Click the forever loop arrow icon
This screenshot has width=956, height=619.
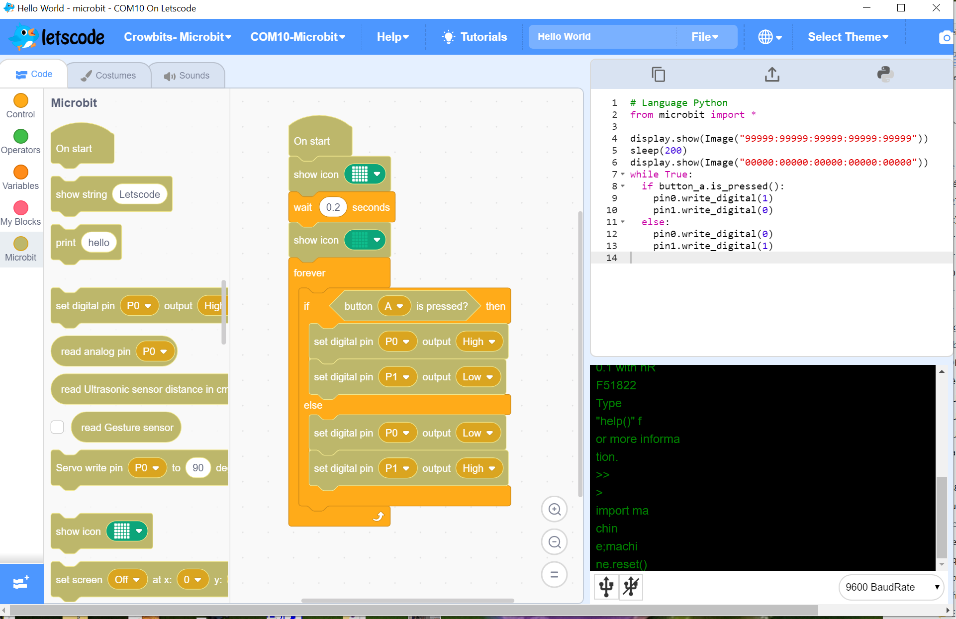[379, 517]
